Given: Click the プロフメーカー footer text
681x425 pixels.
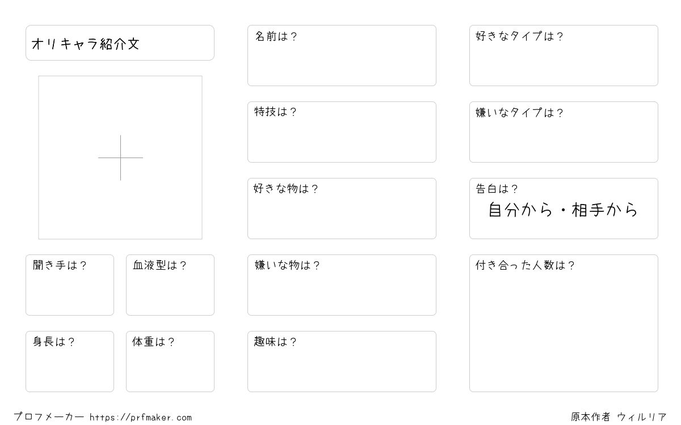Looking at the screenshot, I should (49, 417).
